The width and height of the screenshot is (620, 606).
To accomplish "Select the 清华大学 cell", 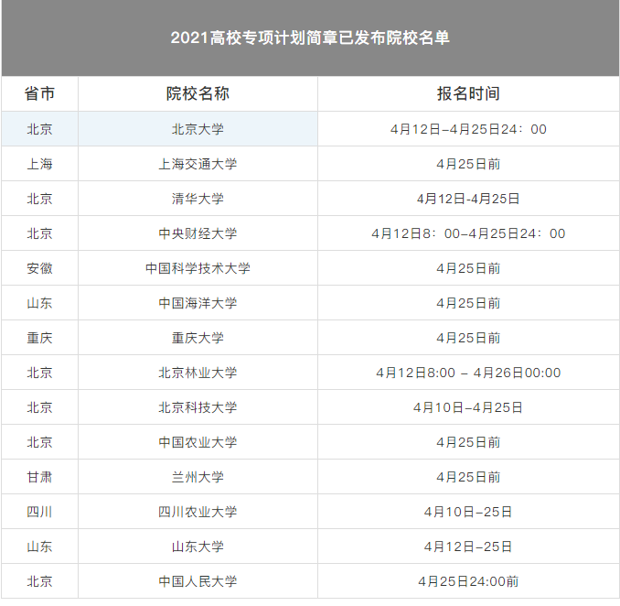I will 198,199.
